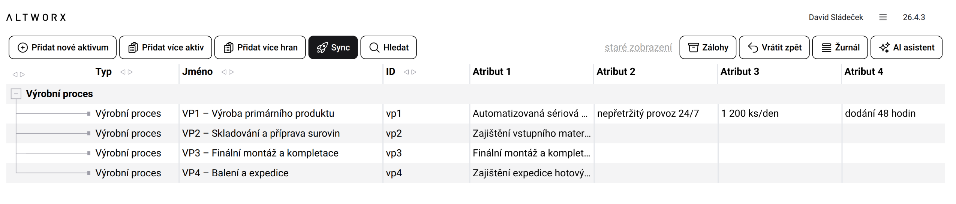Click the leftmost tree column resize arrows
Screen dimensions: 956x204
[x=19, y=74]
